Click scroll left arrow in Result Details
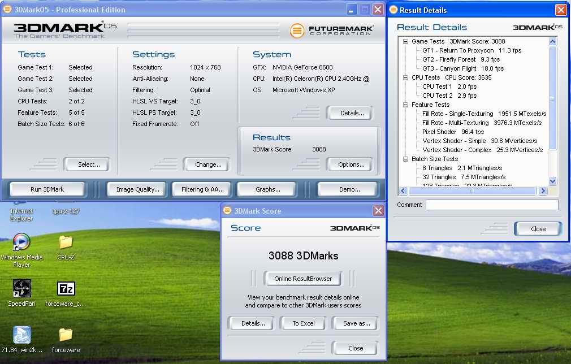 pos(403,190)
